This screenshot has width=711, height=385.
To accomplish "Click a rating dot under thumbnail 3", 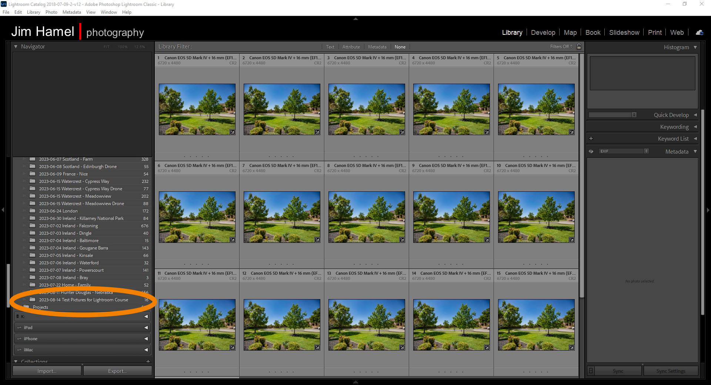I will pos(367,156).
